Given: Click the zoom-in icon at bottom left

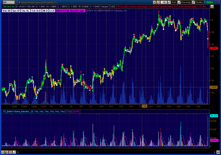Looking at the screenshot, I should 7,152.
